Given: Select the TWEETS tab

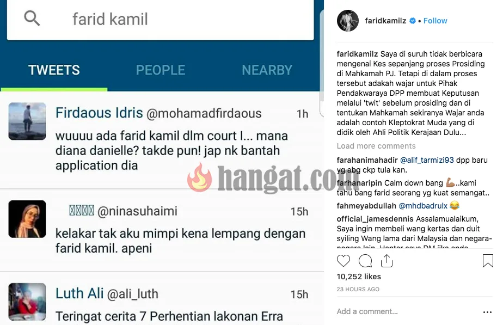Looking at the screenshot, I should coord(54,70).
